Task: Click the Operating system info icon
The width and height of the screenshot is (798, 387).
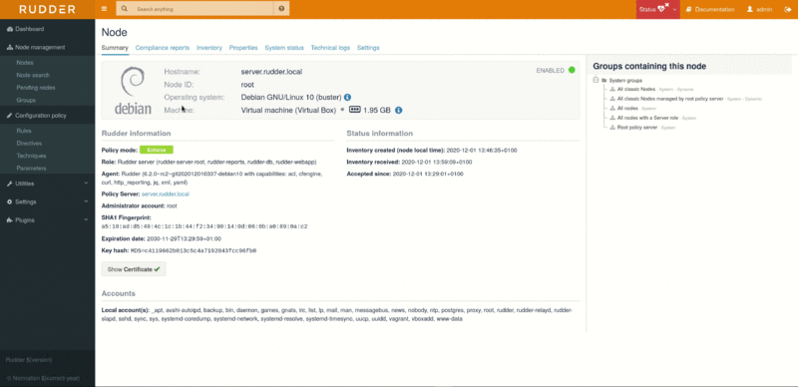Action: (347, 98)
